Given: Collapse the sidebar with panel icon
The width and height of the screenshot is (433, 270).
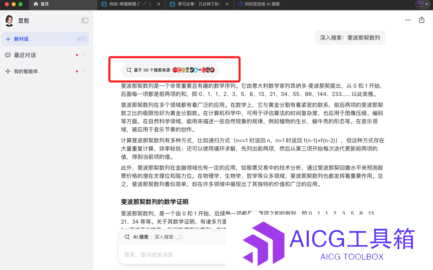Looking at the screenshot, I should point(85,21).
